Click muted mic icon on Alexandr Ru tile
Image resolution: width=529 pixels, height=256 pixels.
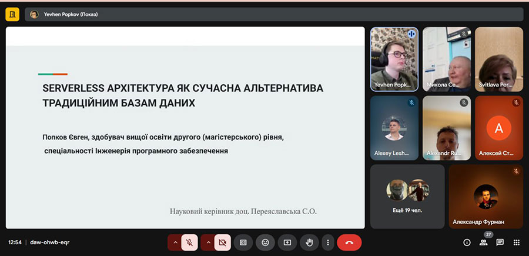coord(464,102)
